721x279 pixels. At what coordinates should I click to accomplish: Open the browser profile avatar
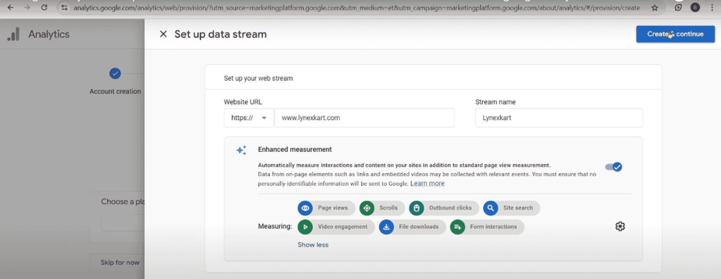tap(695, 8)
